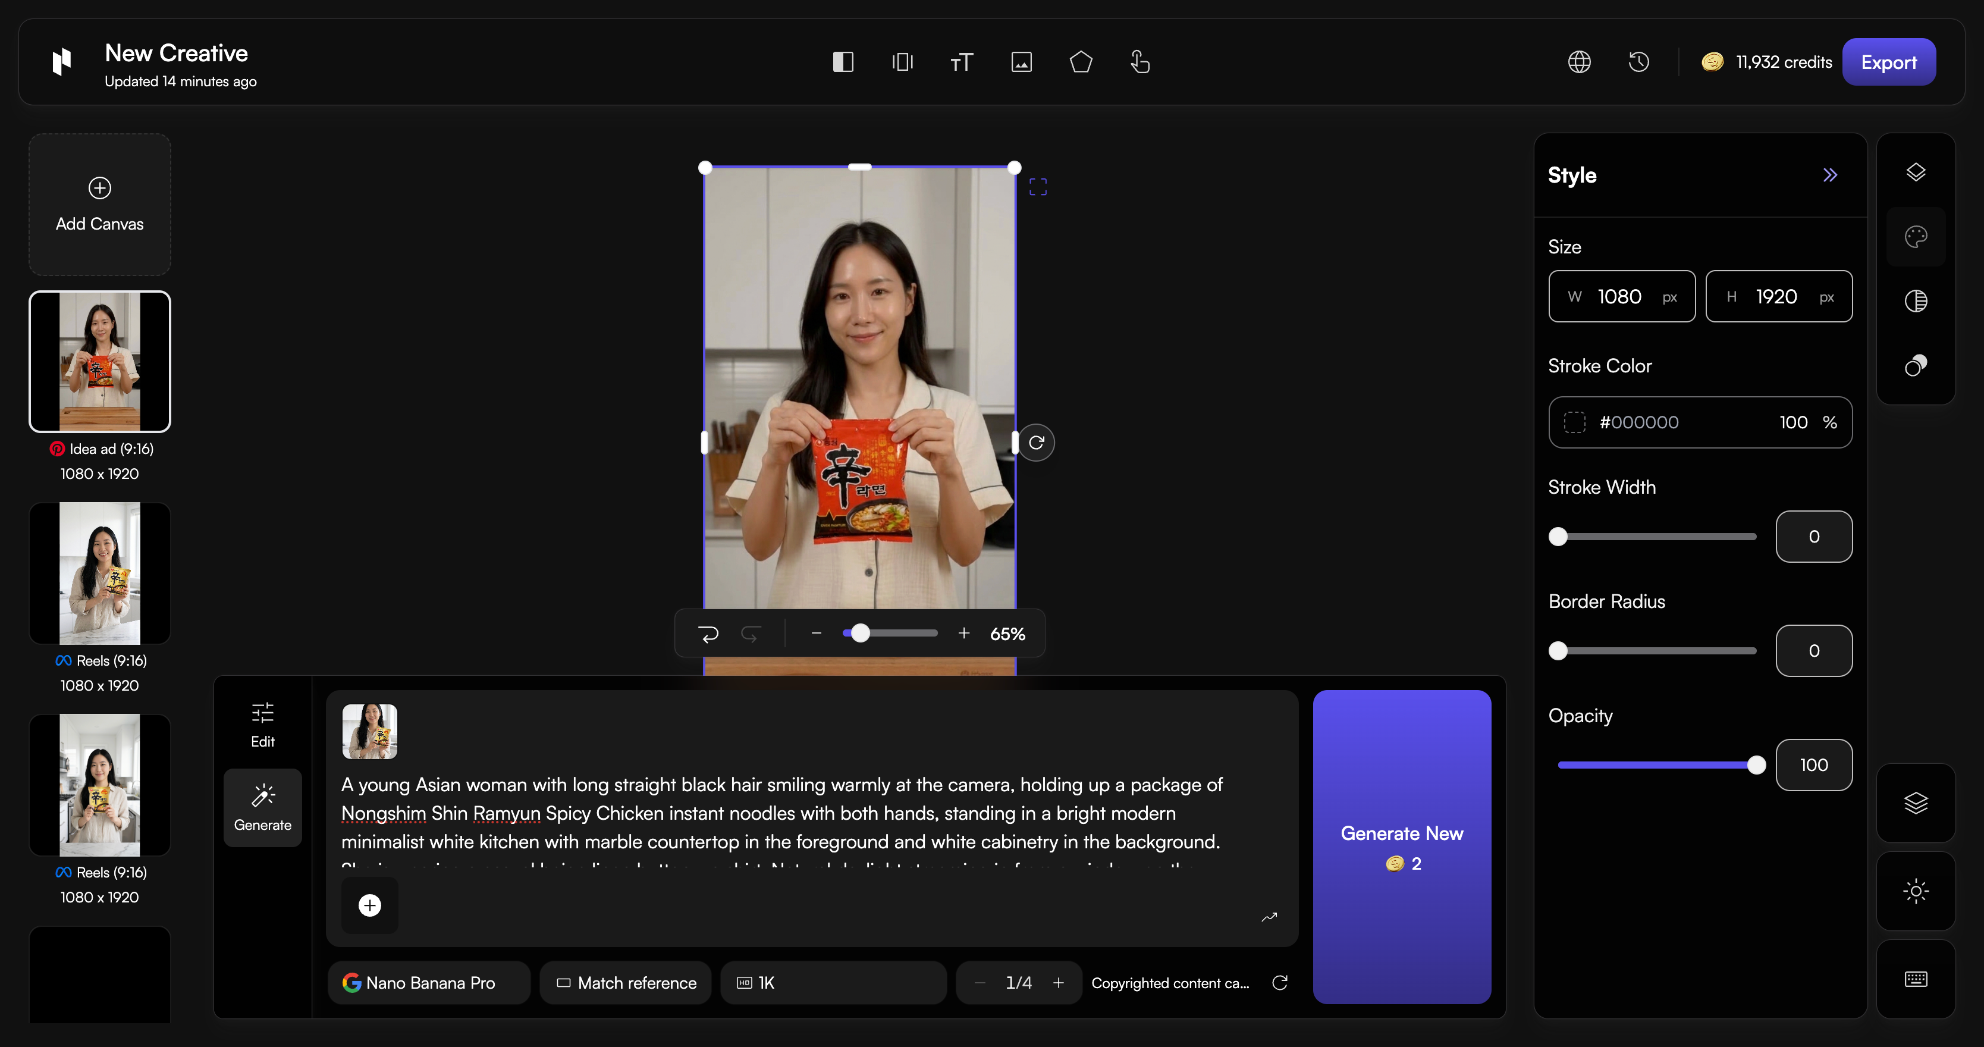Open the color palette icon in right sidebar

coord(1916,237)
